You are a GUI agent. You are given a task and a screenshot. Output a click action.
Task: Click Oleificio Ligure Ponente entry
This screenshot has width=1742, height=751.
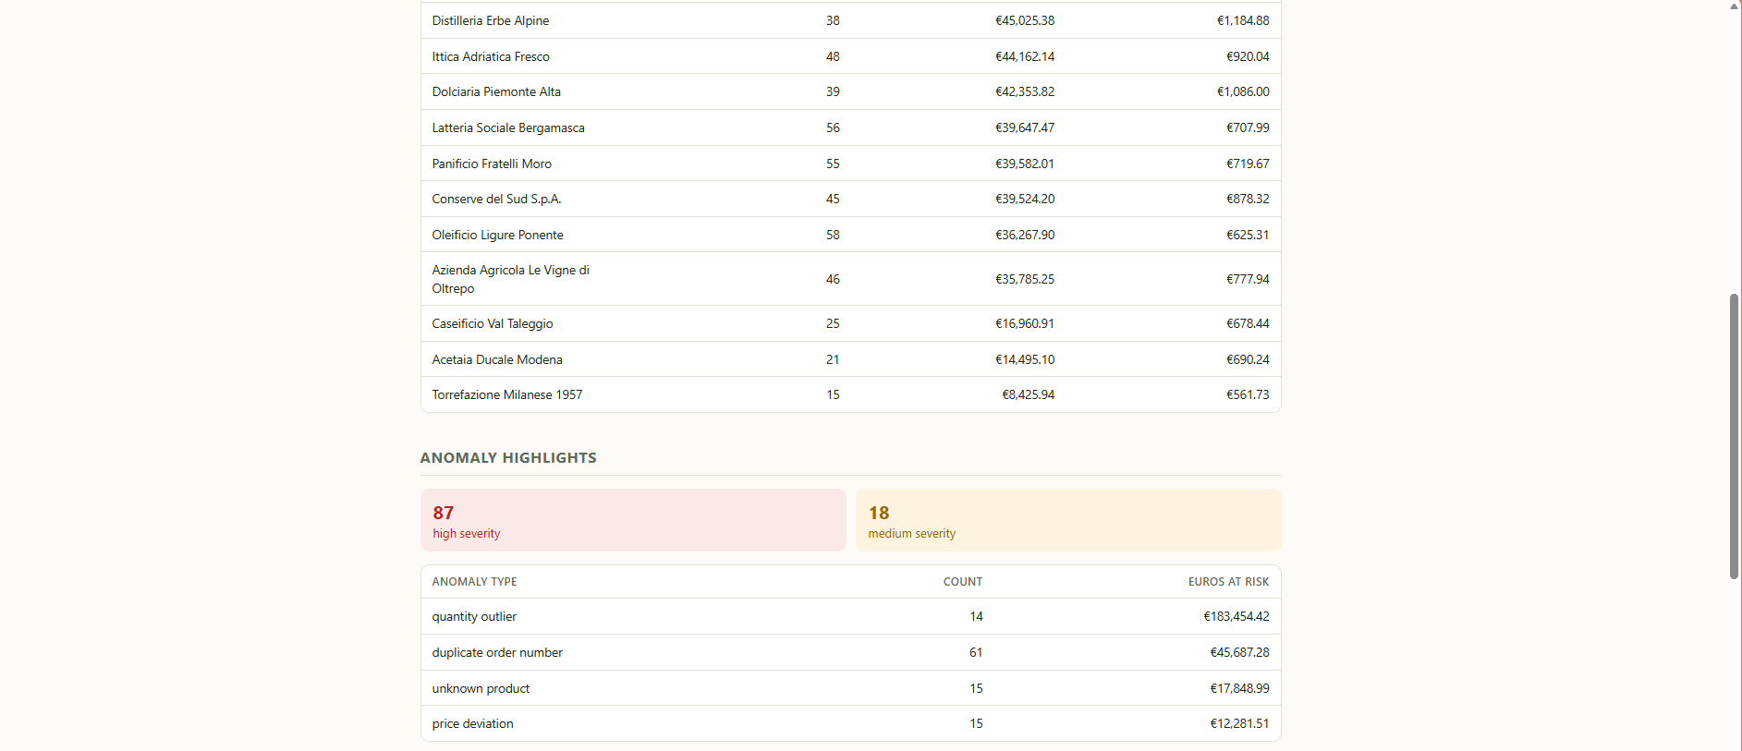(x=497, y=235)
